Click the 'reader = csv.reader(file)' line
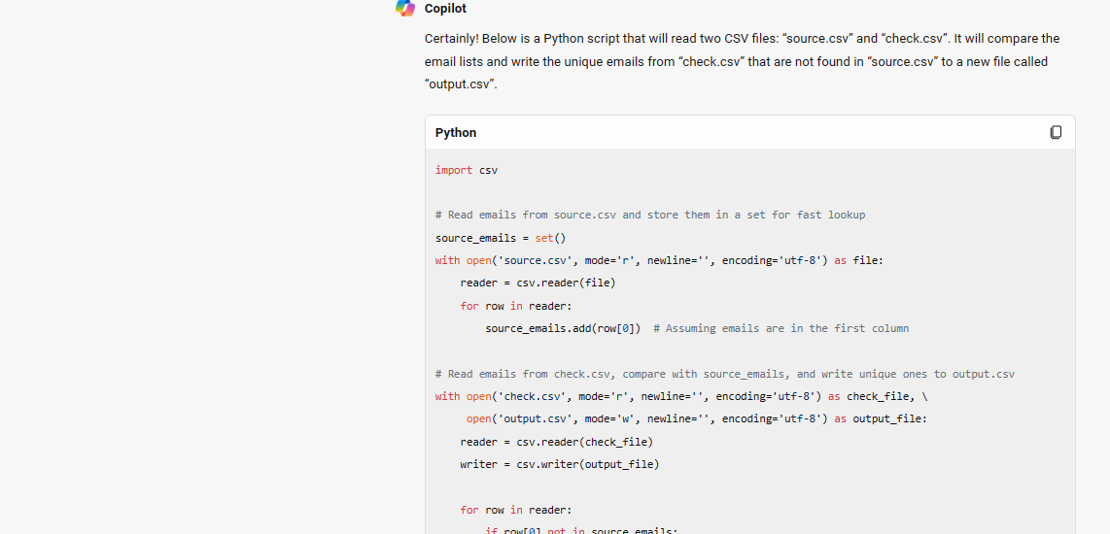Screen dimensions: 1110x534 [x=538, y=283]
